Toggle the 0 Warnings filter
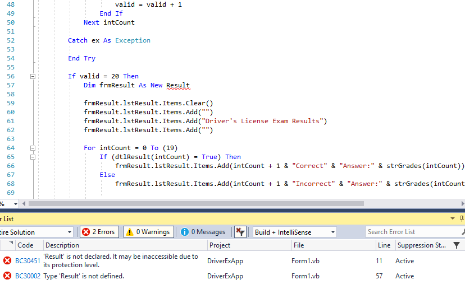Image resolution: width=465 pixels, height=303 pixels. pos(149,232)
